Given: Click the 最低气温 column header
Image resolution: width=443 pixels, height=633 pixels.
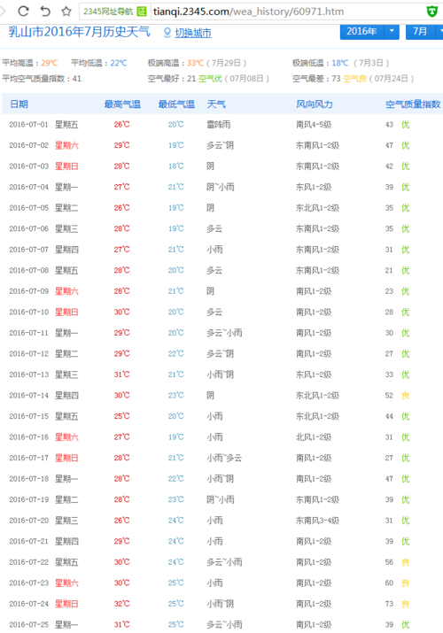Looking at the screenshot, I should 176,104.
